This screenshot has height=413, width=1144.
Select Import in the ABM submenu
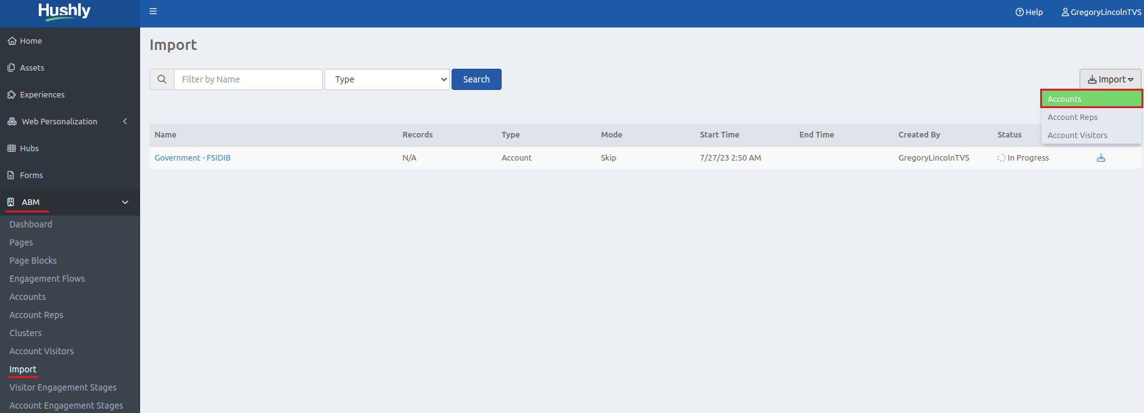click(23, 369)
